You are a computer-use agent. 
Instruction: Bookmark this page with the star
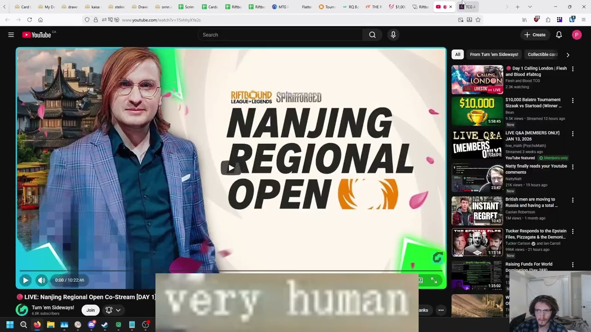click(478, 20)
